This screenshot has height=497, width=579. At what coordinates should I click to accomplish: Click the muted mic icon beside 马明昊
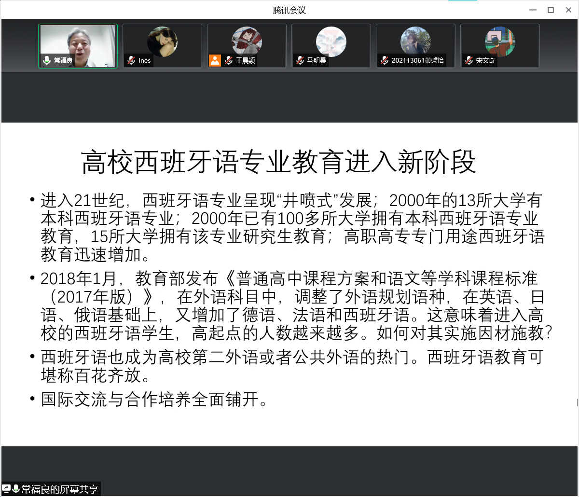click(300, 60)
